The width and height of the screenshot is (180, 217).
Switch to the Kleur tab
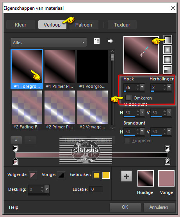[x=20, y=25]
